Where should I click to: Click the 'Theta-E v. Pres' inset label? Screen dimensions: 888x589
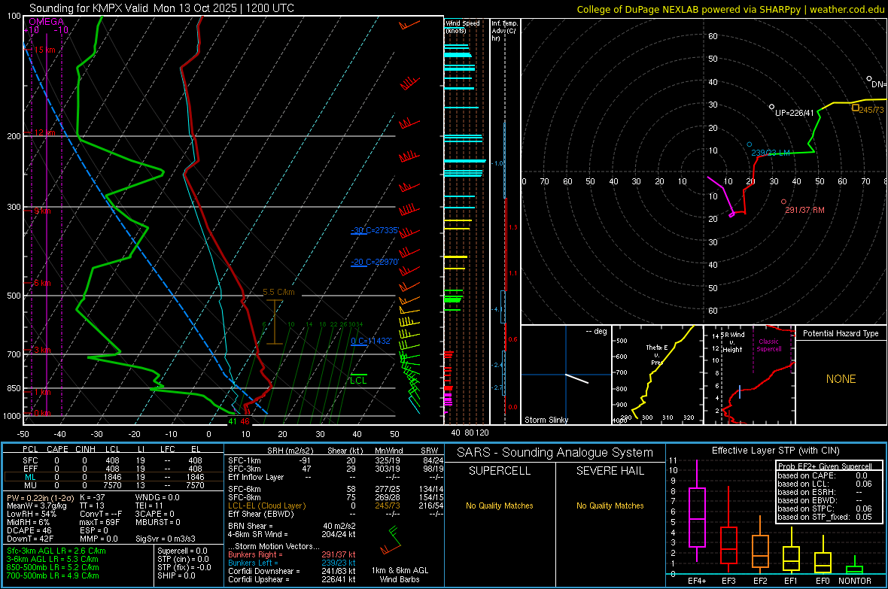click(x=657, y=354)
